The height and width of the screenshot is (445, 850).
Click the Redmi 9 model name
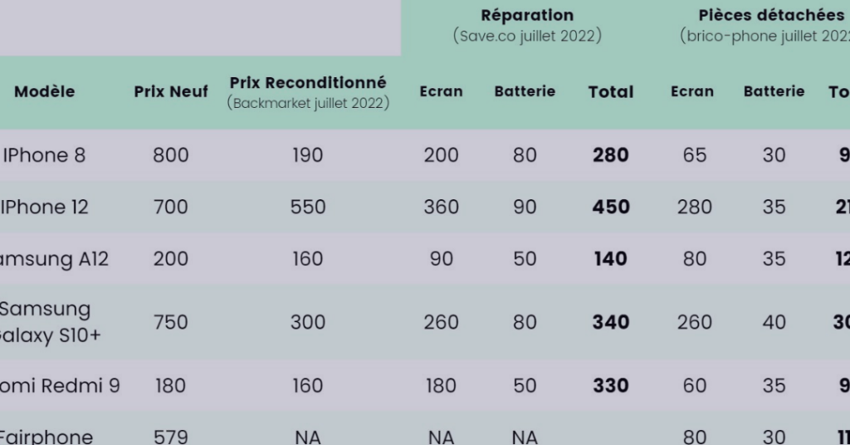click(x=60, y=386)
